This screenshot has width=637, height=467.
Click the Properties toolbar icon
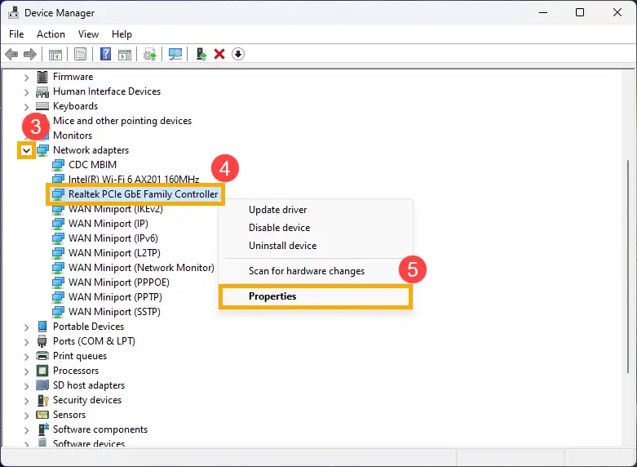(x=81, y=55)
